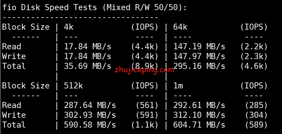The width and height of the screenshot is (282, 134).
Task: Click the 287.64 MB/s 512k Read value
Action: click(90, 105)
